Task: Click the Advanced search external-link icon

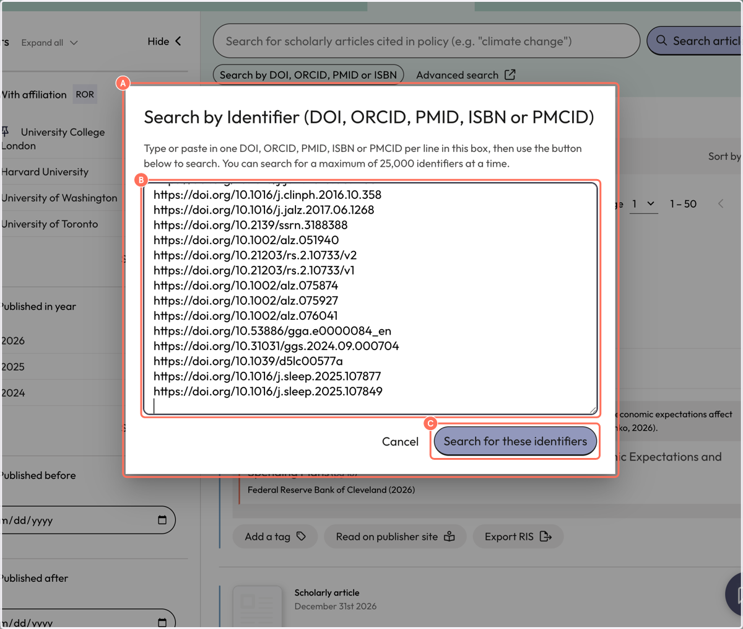Action: click(510, 74)
